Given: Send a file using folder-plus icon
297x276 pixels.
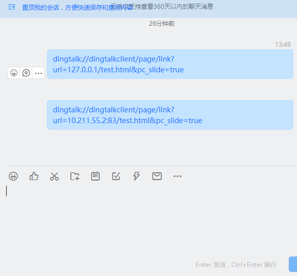Looking at the screenshot, I should pyautogui.click(x=75, y=176).
